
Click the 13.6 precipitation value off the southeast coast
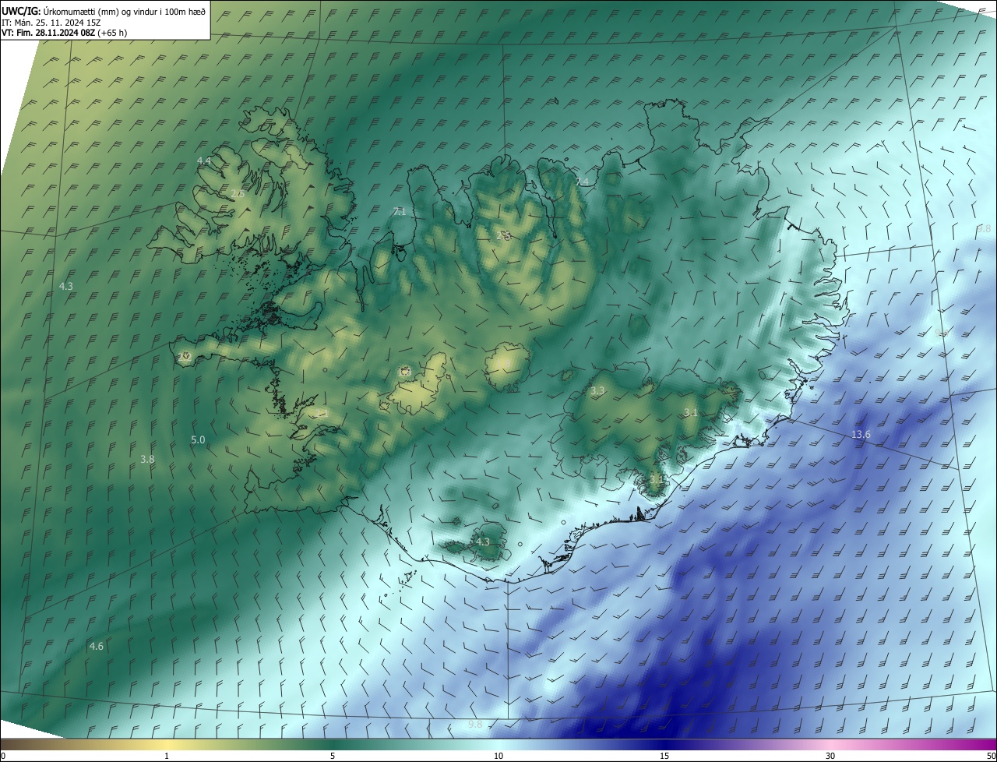tap(861, 435)
